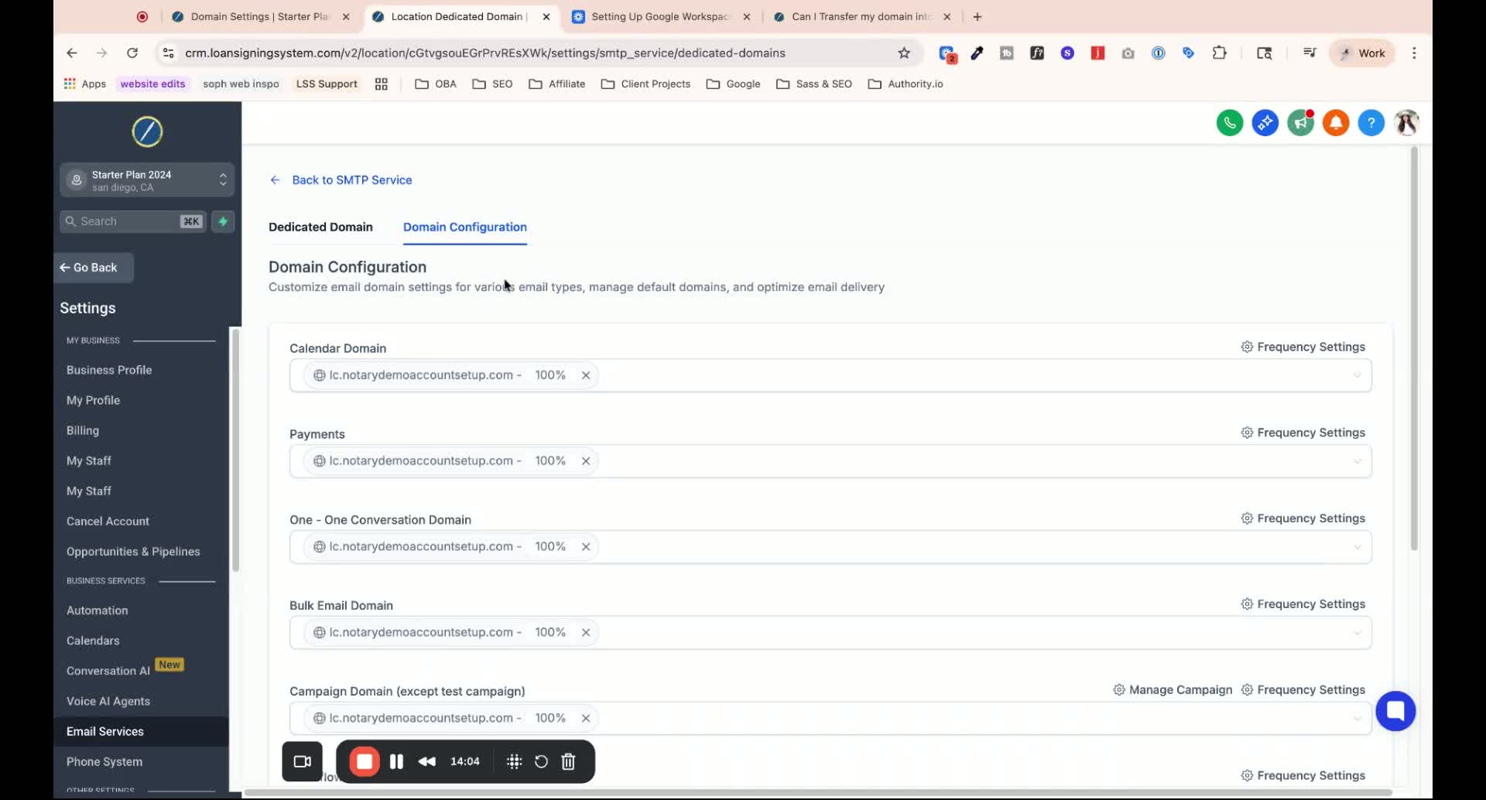This screenshot has height=800, width=1486.
Task: Open the Starter Plan 2024 account switcher
Action: point(147,180)
